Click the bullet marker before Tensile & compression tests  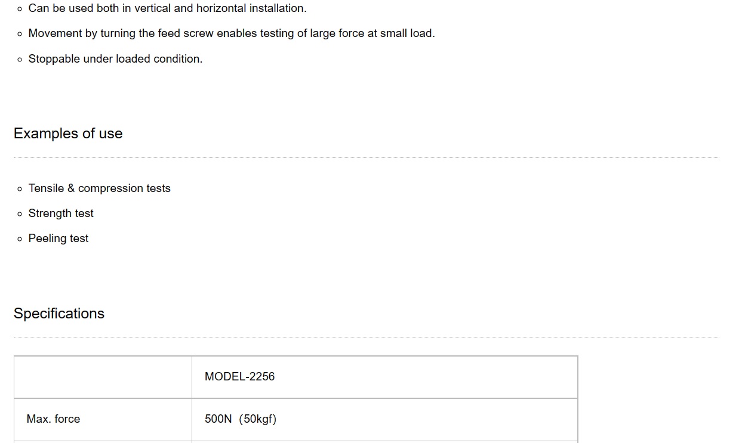pyautogui.click(x=20, y=189)
